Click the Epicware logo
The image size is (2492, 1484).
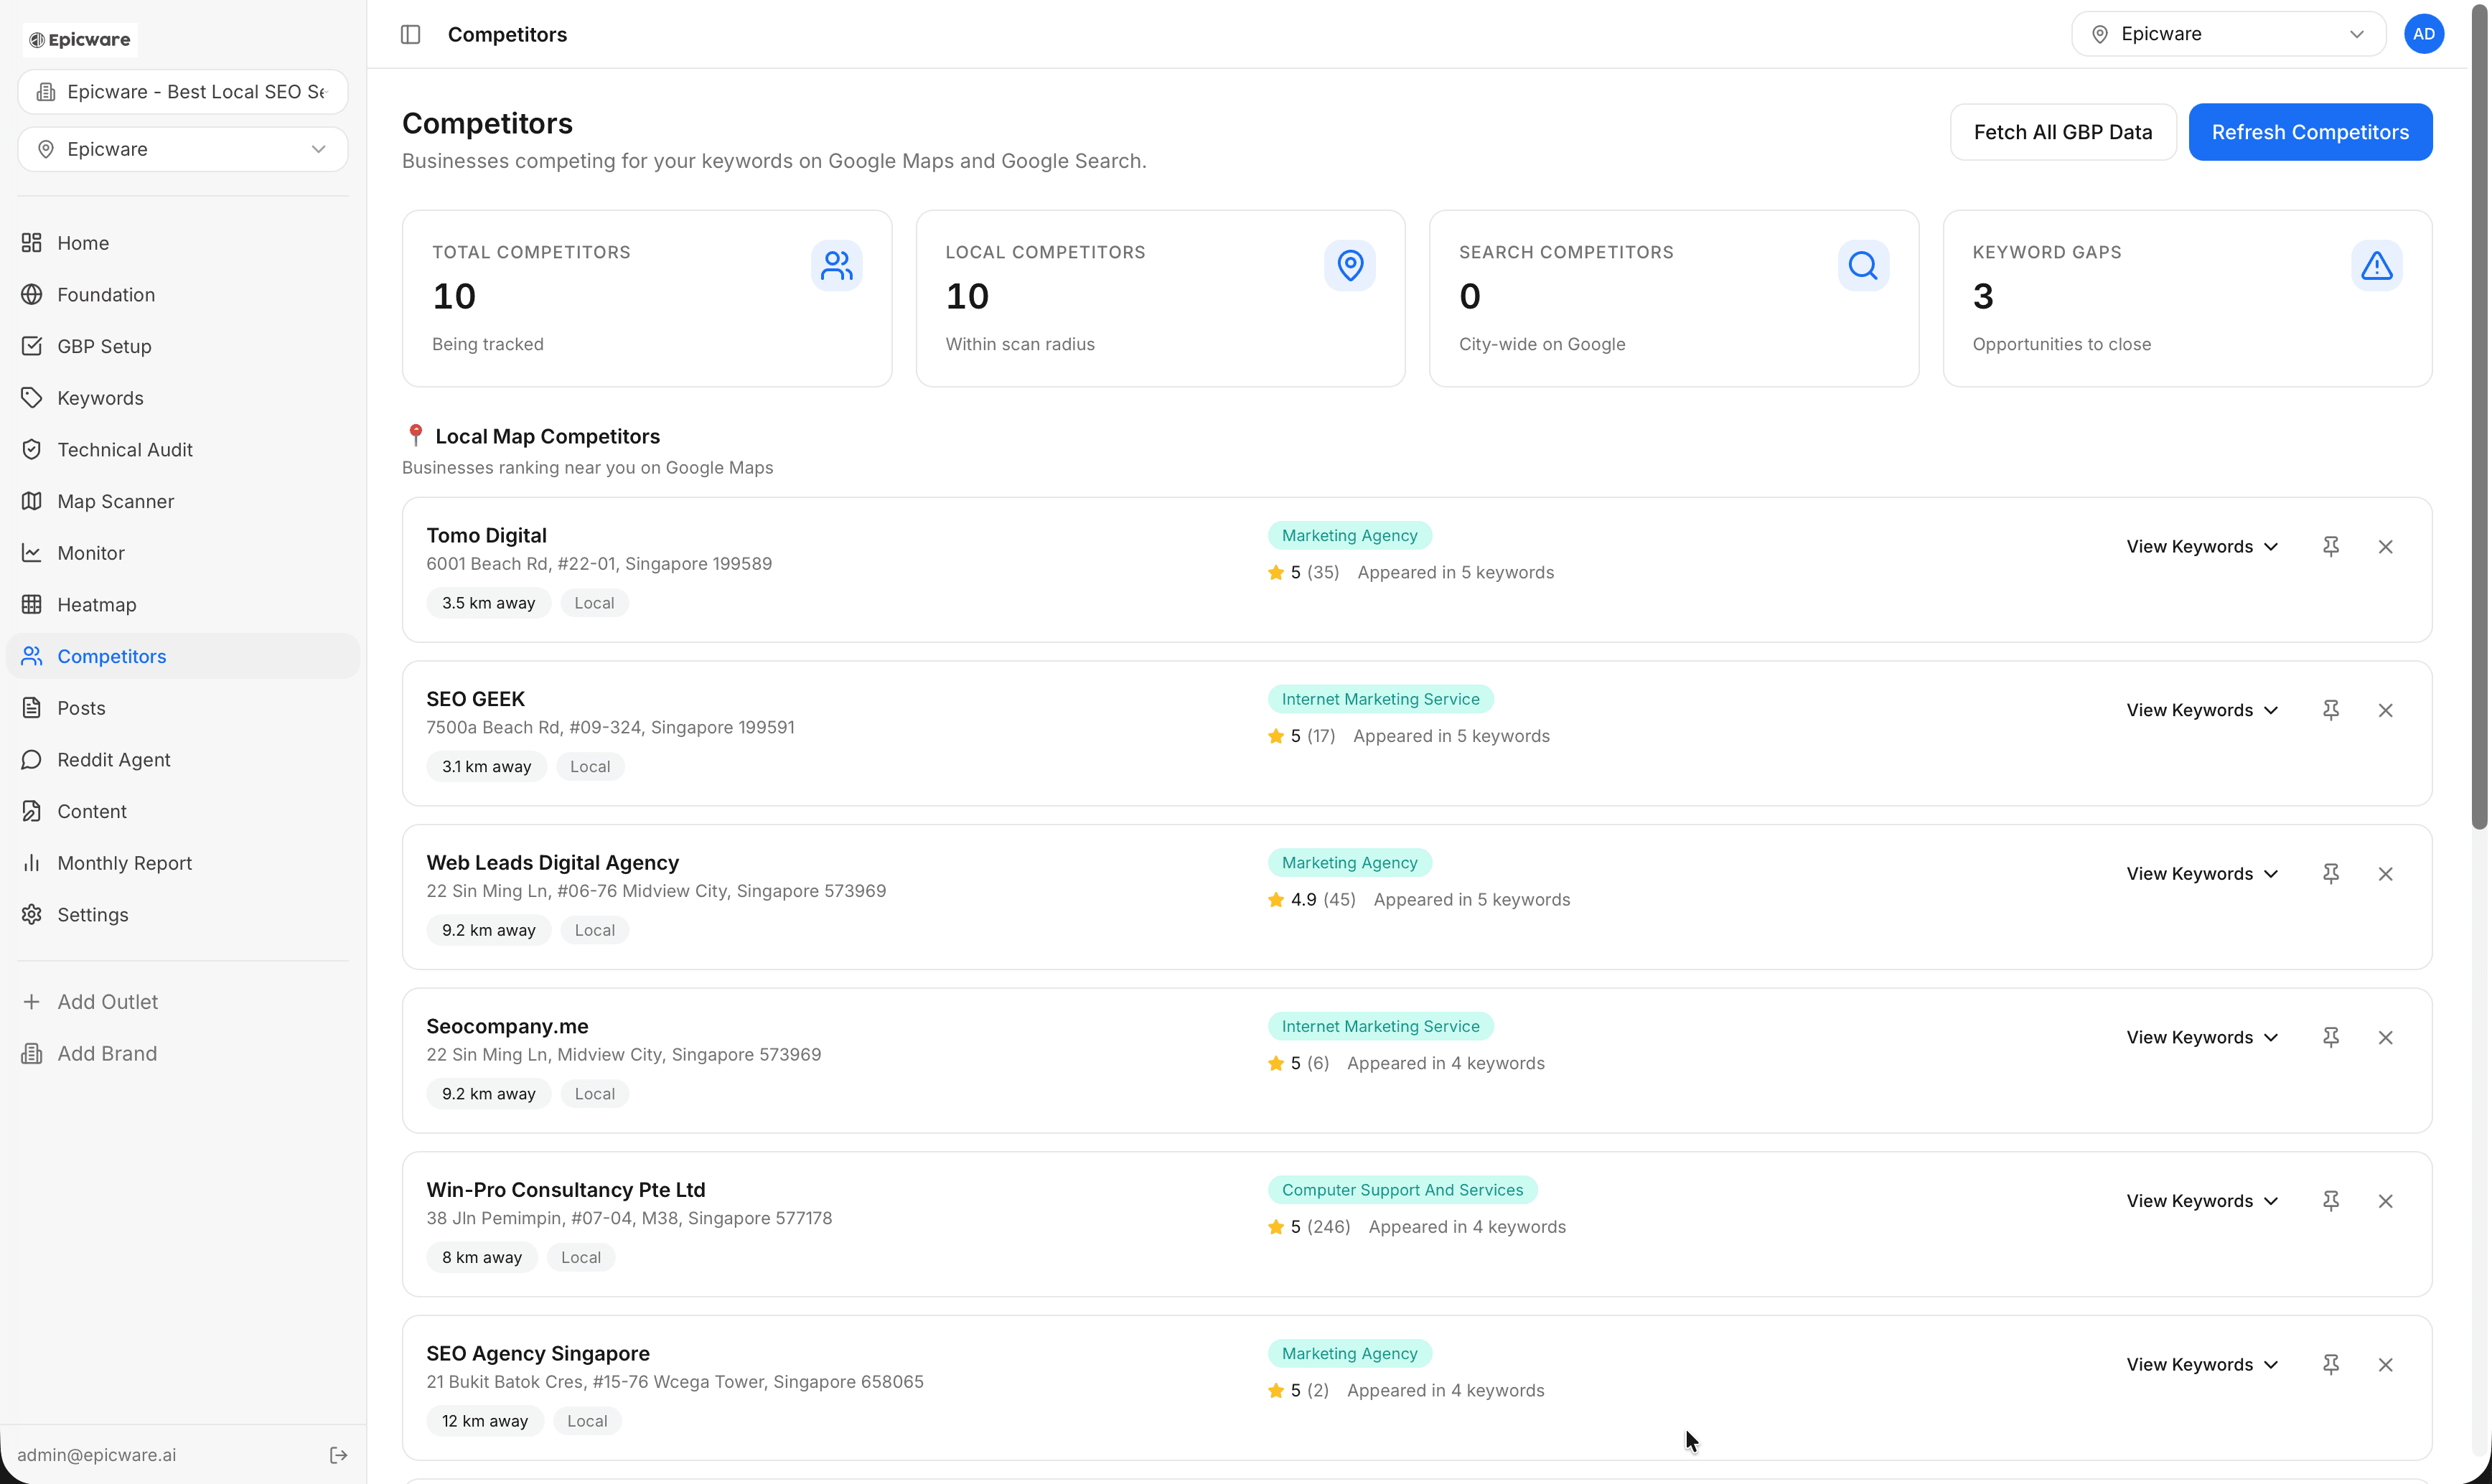coord(80,39)
